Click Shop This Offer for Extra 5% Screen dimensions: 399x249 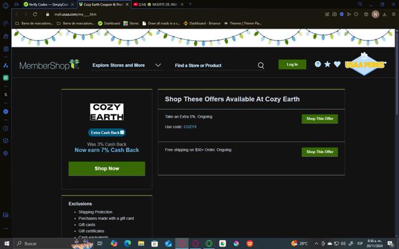tap(320, 119)
